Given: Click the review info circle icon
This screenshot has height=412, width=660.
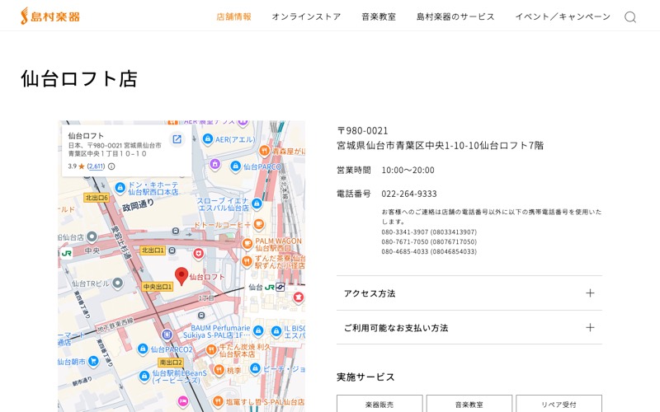Looking at the screenshot, I should pos(111,166).
